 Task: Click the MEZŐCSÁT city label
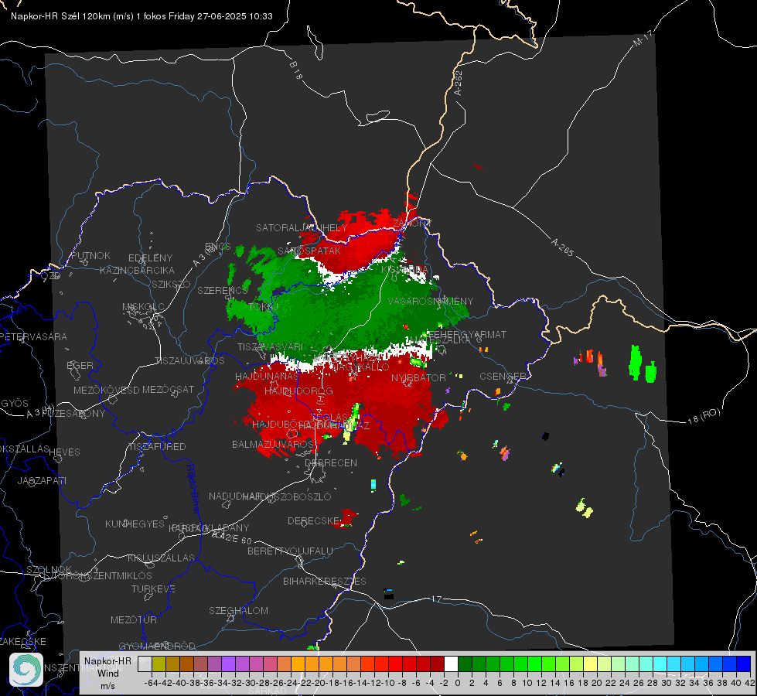pyautogui.click(x=168, y=389)
